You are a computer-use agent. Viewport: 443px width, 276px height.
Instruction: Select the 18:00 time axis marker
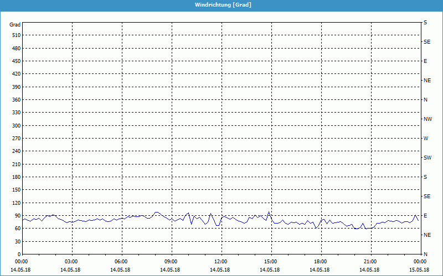[321, 262]
